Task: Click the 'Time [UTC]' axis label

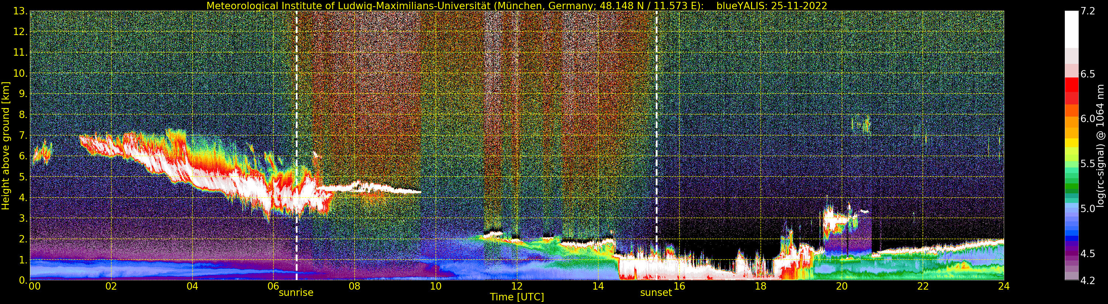Action: pos(517,297)
